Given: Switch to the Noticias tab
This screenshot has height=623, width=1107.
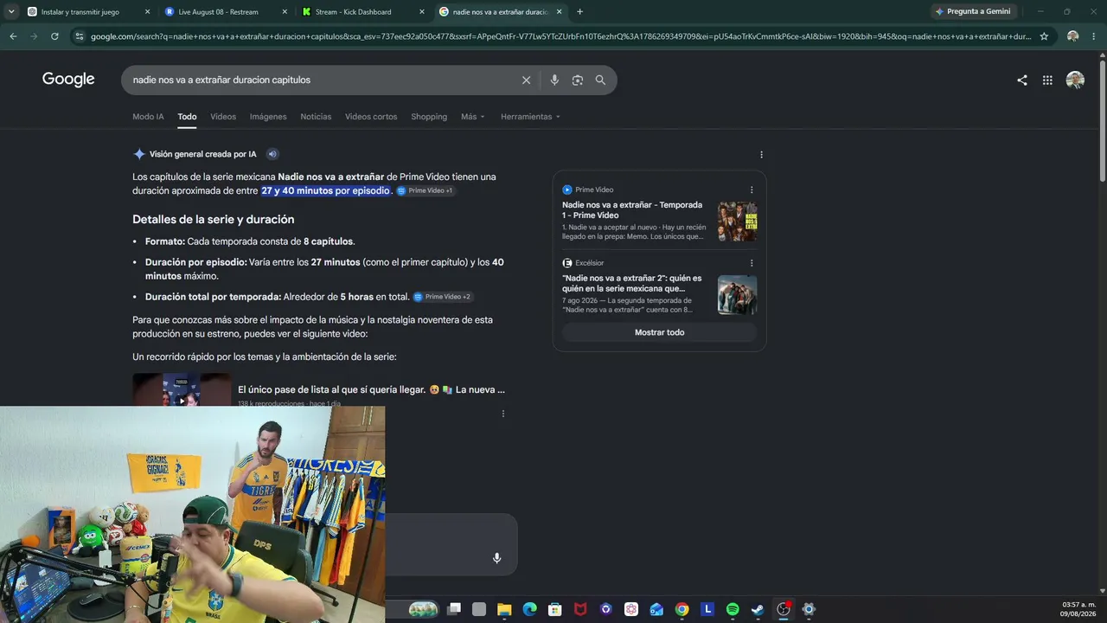Looking at the screenshot, I should (x=316, y=117).
